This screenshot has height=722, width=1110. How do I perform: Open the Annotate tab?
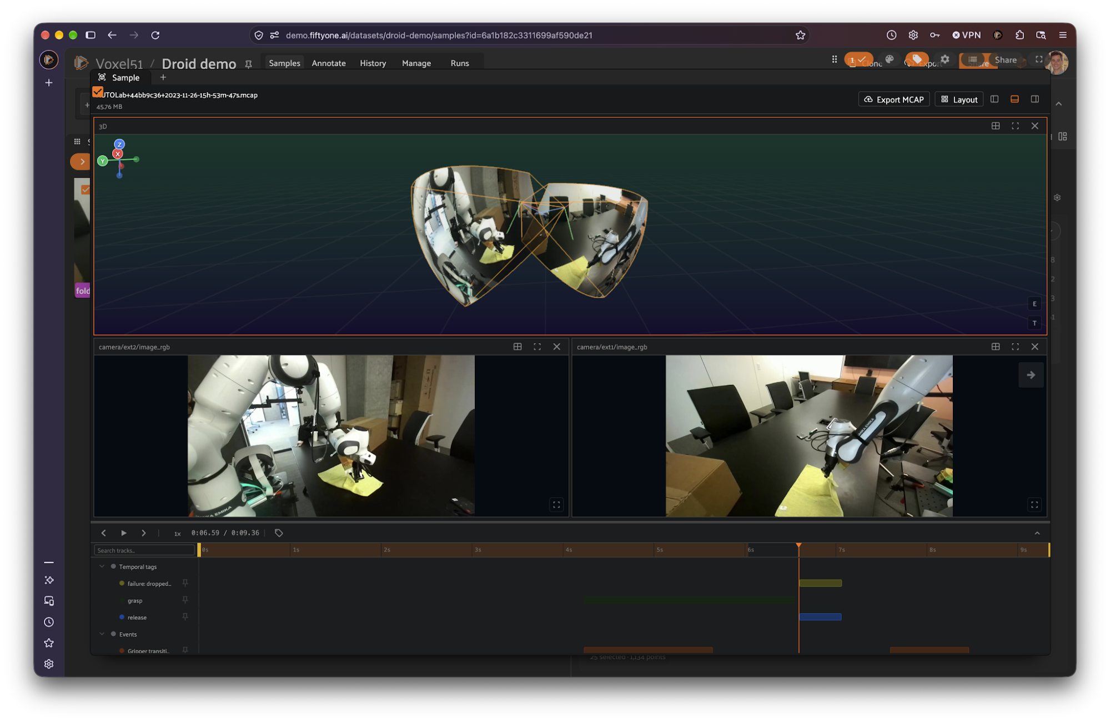tap(329, 63)
